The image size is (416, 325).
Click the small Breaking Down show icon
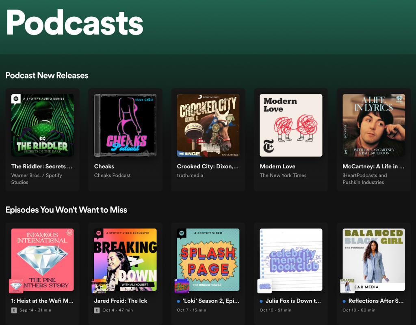(99, 286)
